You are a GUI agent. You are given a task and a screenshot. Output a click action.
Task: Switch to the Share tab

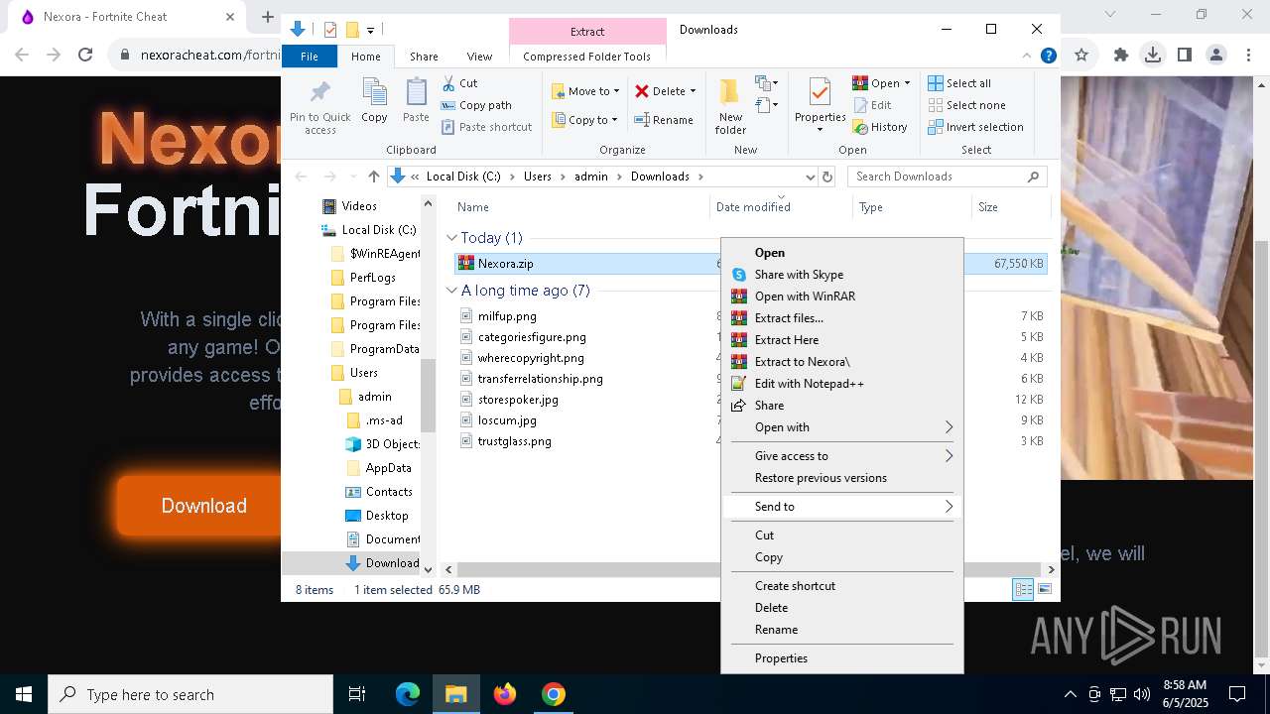pos(424,57)
